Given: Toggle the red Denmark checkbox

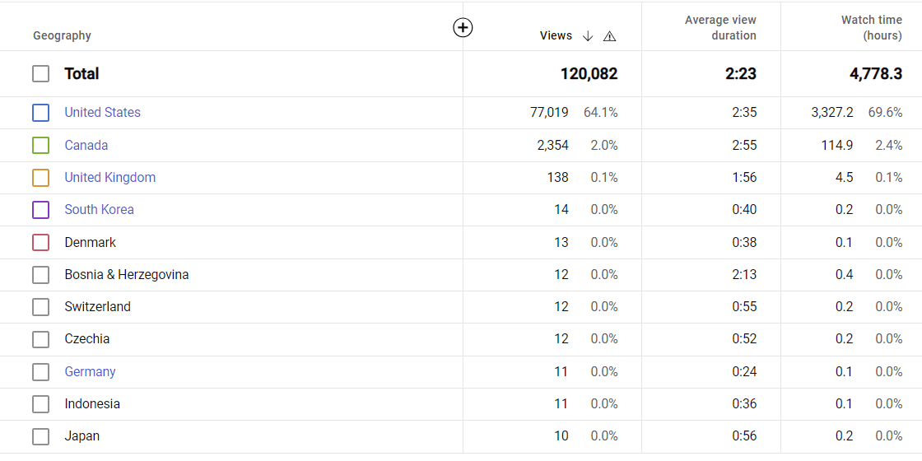Looking at the screenshot, I should click(x=40, y=242).
